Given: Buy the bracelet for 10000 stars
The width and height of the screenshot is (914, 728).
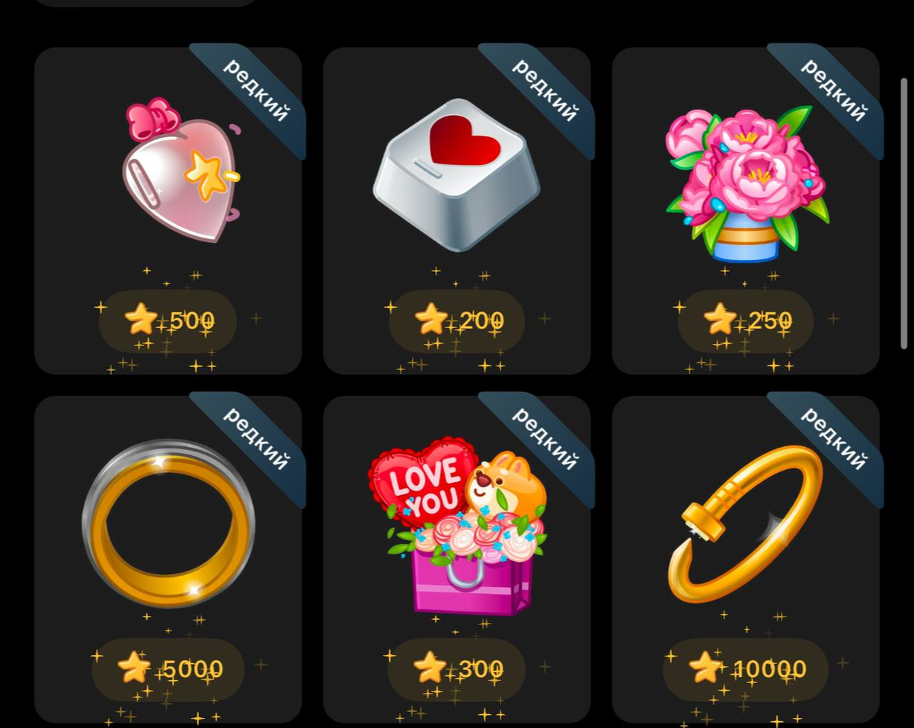Looking at the screenshot, I should coord(746,669).
